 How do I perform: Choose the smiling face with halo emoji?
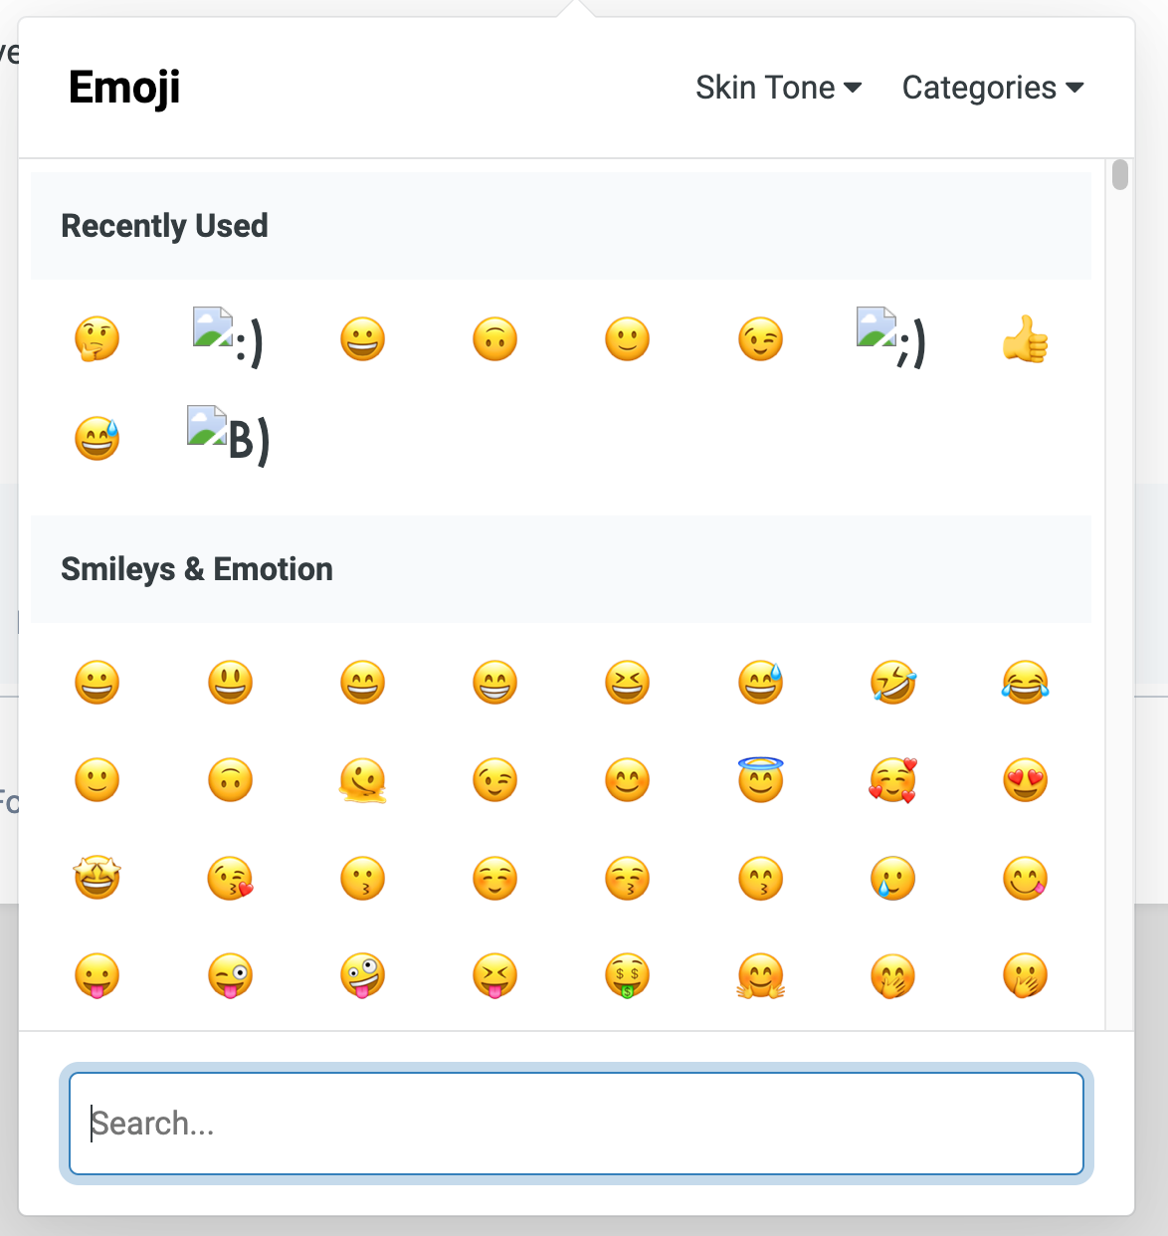[760, 779]
